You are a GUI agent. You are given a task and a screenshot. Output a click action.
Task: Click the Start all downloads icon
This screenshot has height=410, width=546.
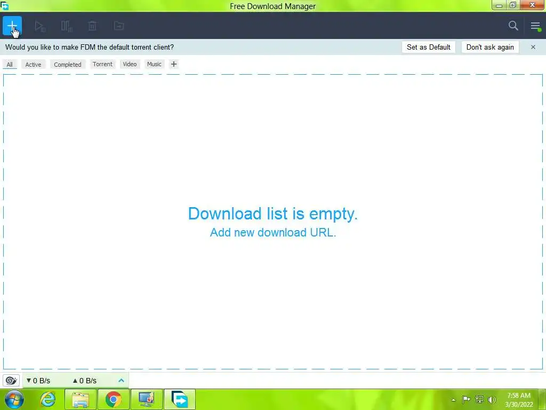(41, 26)
